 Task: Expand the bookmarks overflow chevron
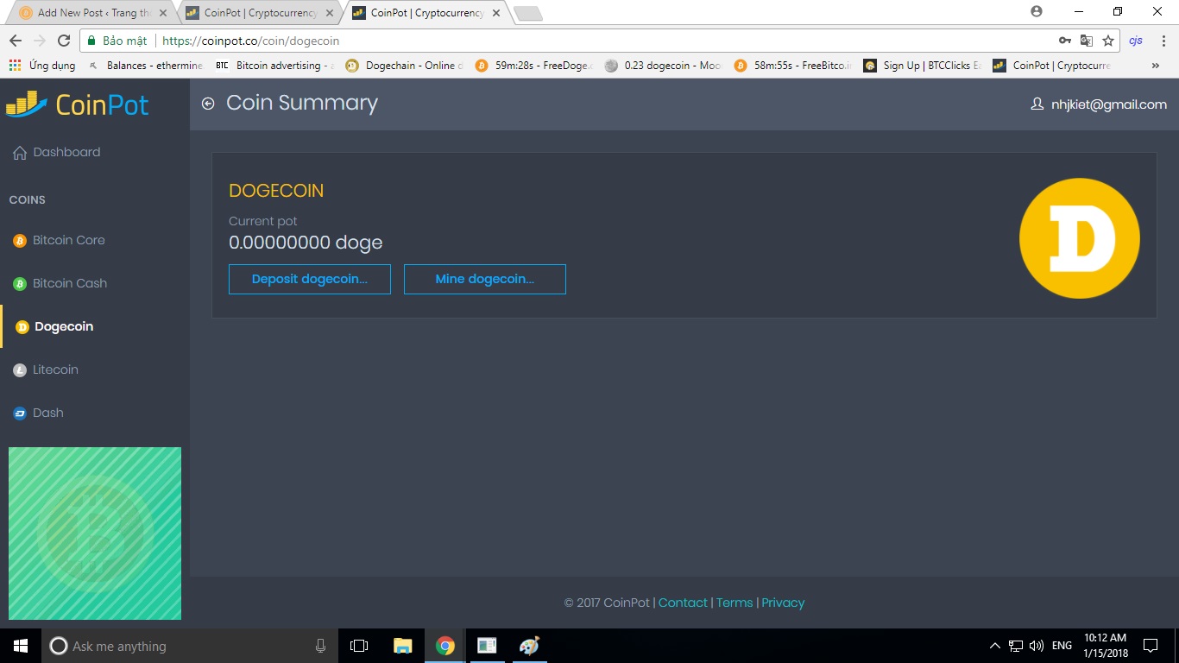point(1156,66)
